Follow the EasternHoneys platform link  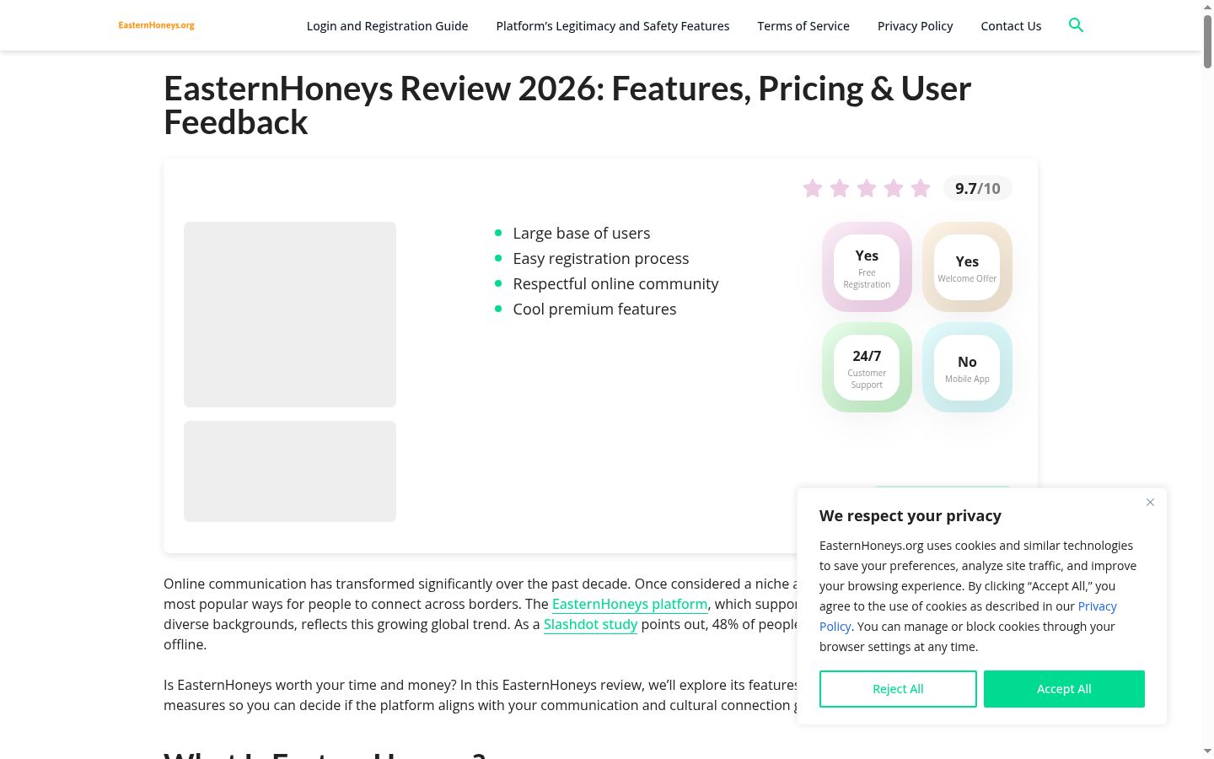coord(630,605)
